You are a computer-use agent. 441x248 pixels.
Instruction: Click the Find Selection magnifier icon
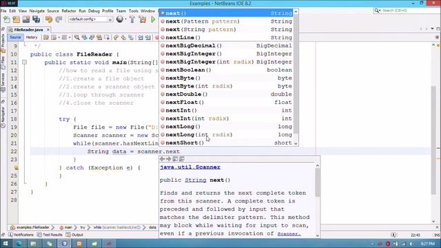coord(76,37)
